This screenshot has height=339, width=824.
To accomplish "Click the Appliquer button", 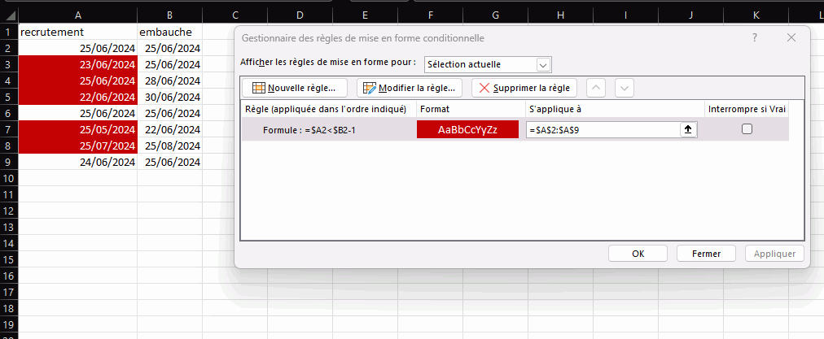I will tap(774, 254).
